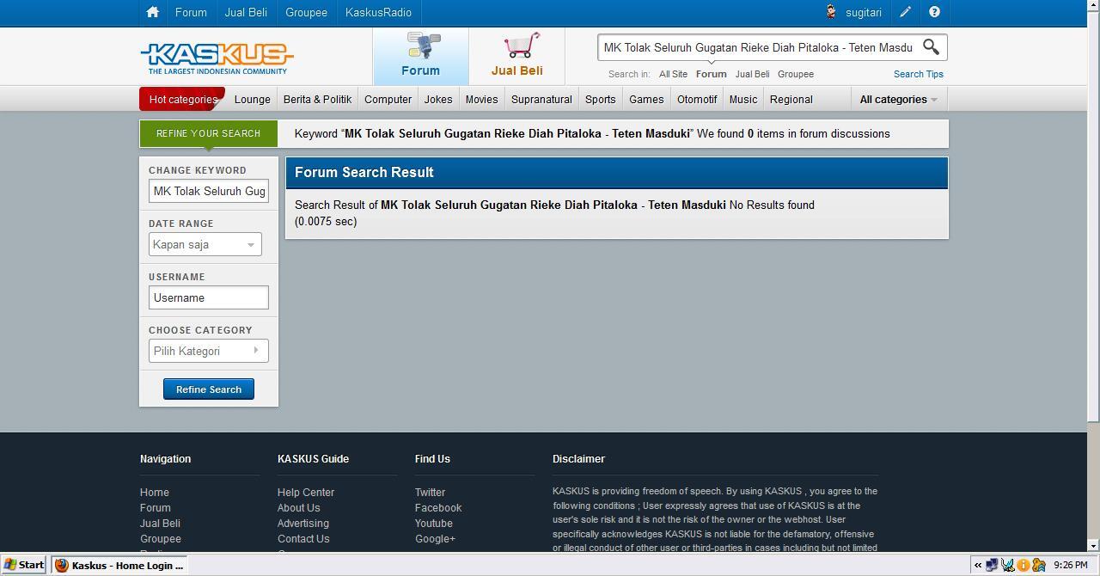This screenshot has height=576, width=1100.
Task: Open Forum link in footer Navigation
Action: click(156, 508)
